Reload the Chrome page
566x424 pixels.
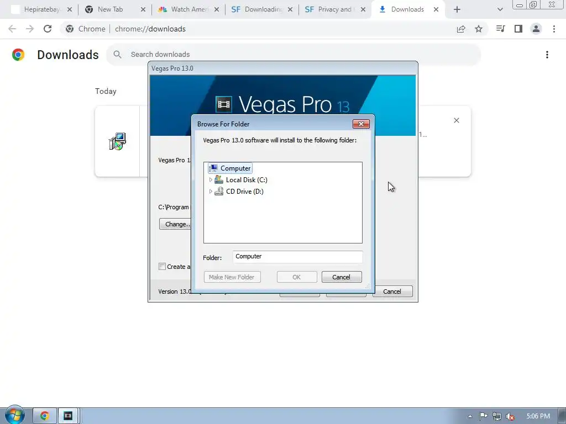48,29
